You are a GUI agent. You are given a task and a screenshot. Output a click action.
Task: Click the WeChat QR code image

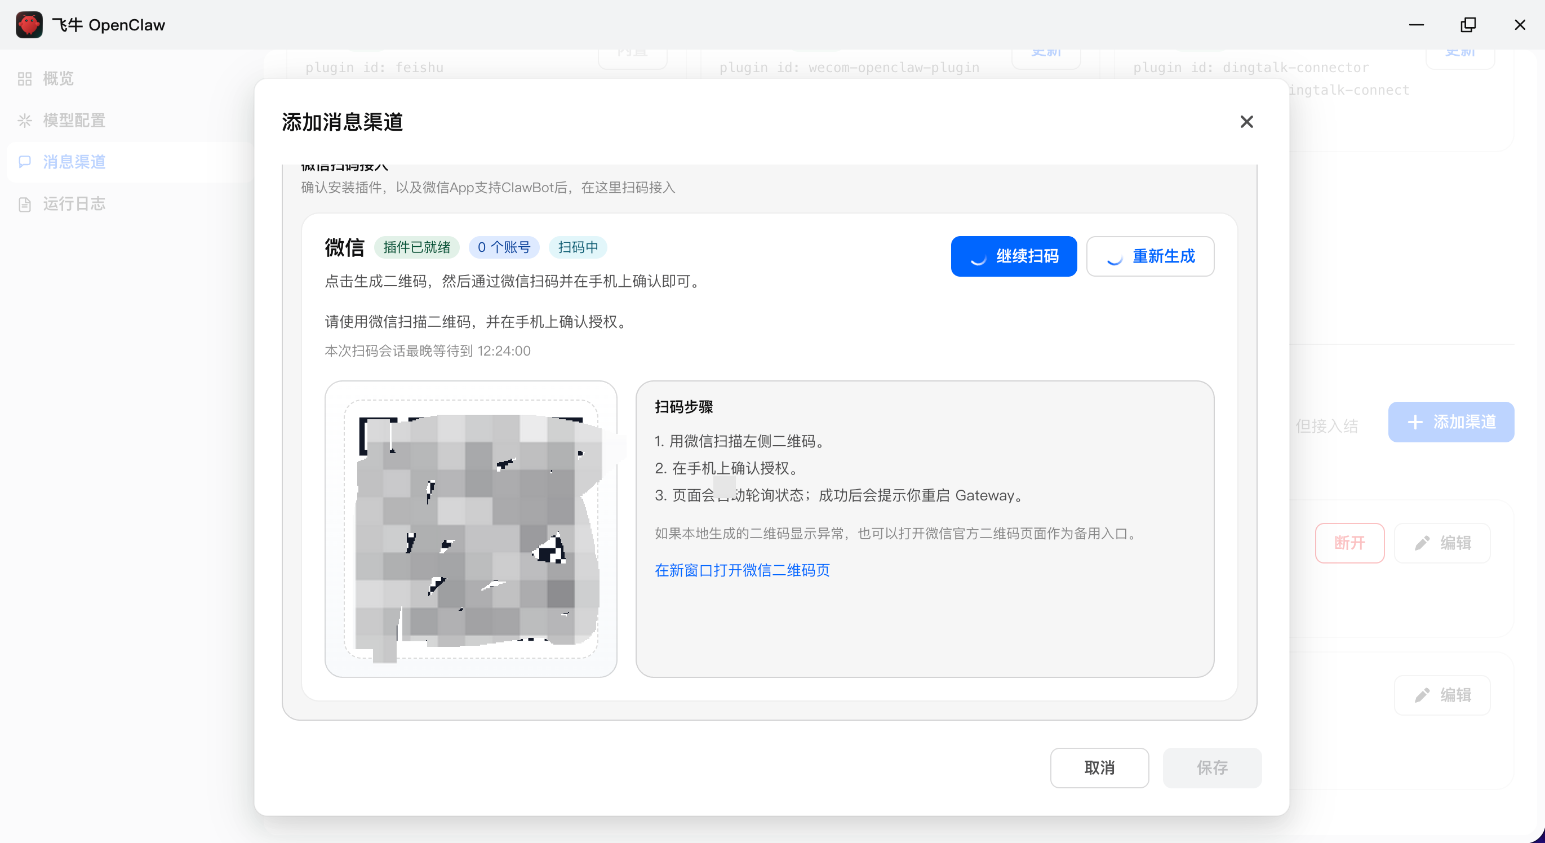(x=471, y=529)
